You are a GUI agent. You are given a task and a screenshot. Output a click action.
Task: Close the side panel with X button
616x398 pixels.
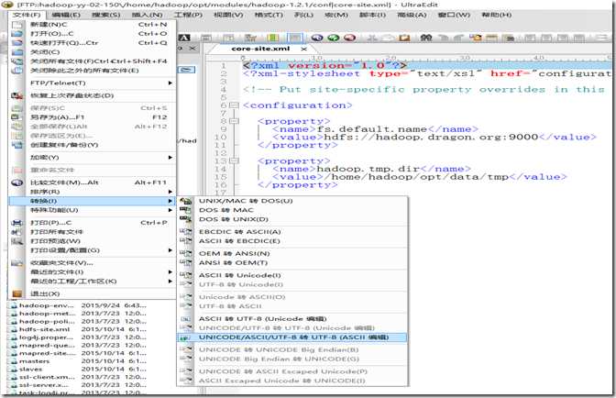point(192,49)
